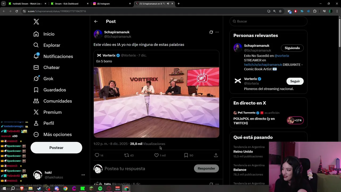
Task: Open Notificaciones in the sidebar
Action: click(x=53, y=57)
